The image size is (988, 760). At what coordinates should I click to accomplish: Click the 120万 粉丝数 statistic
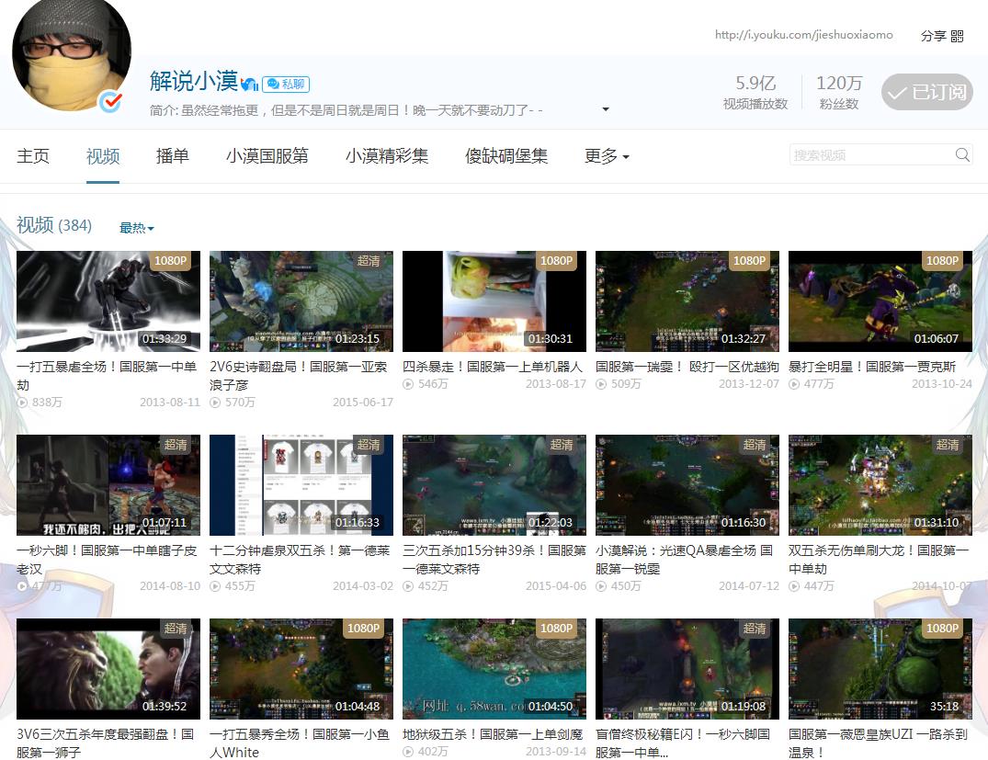pyautogui.click(x=839, y=93)
